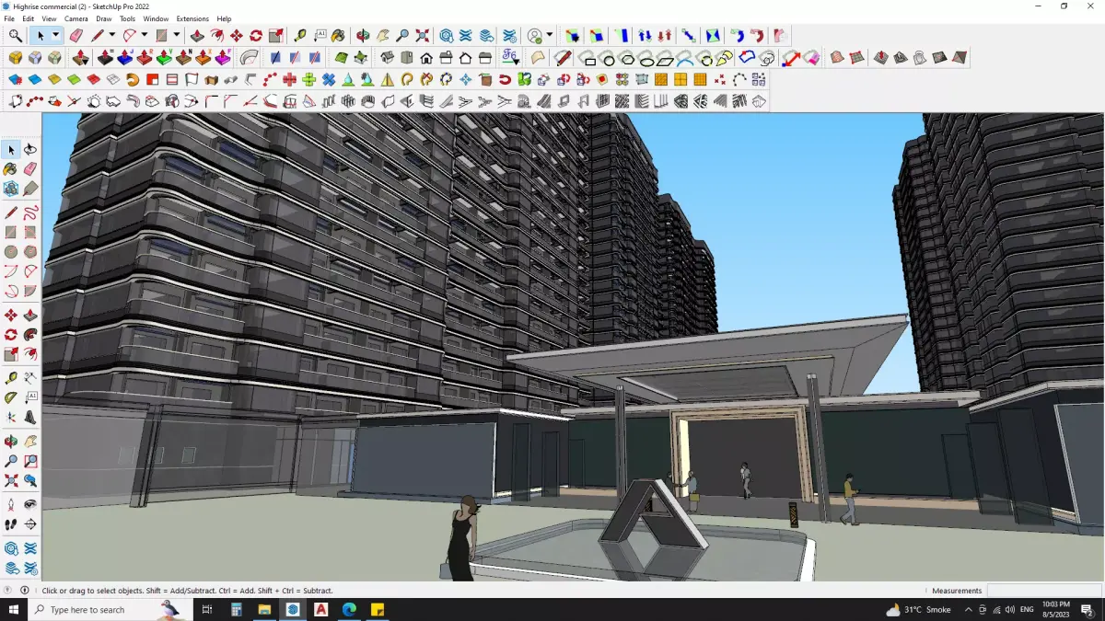Open the Edit menu
1105x621 pixels.
[x=29, y=18]
